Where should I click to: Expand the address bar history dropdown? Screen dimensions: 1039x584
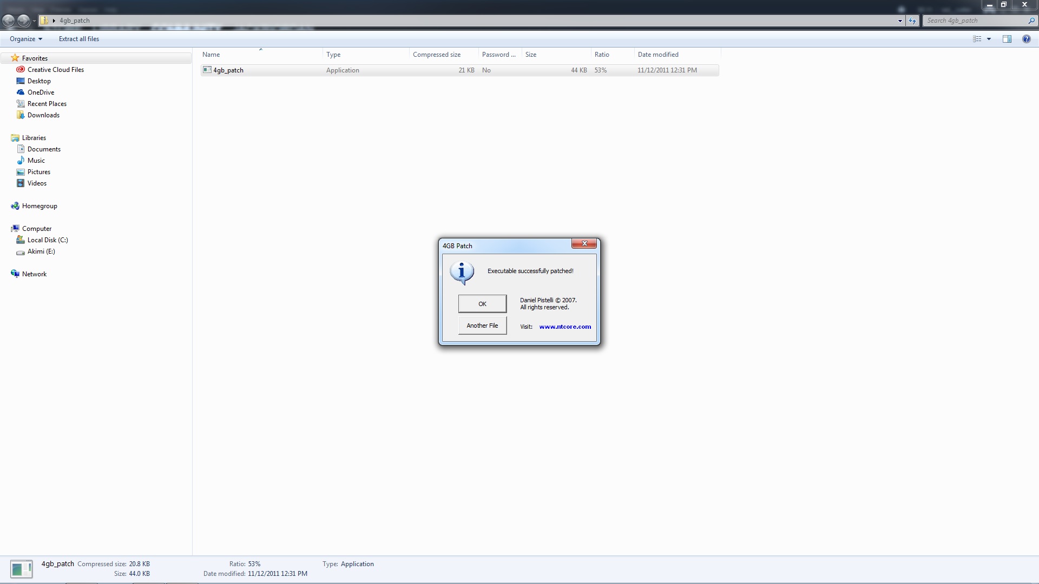tap(900, 21)
